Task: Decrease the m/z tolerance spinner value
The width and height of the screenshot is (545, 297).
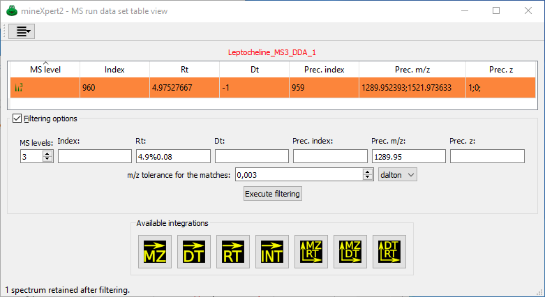Action: point(368,177)
